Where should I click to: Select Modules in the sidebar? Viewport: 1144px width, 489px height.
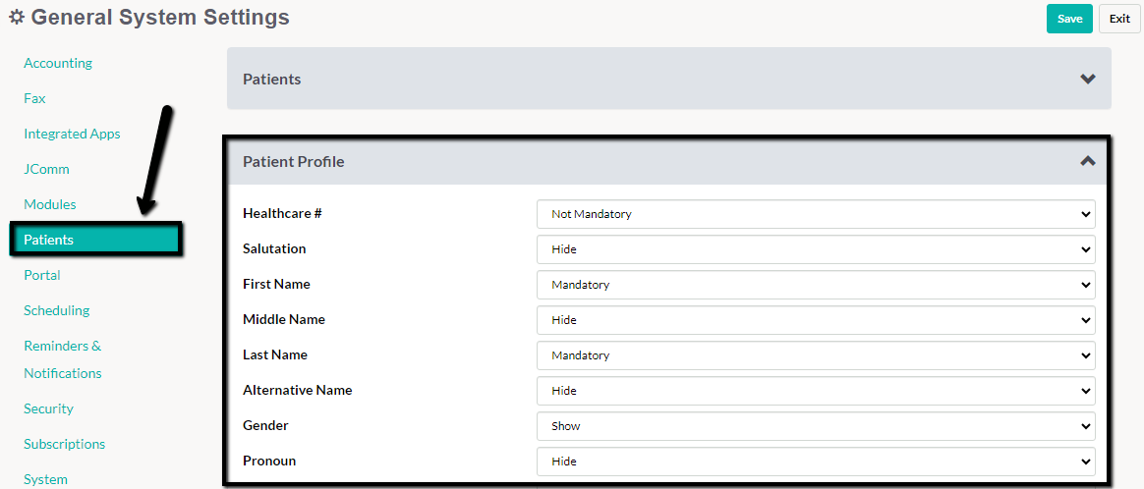point(49,204)
